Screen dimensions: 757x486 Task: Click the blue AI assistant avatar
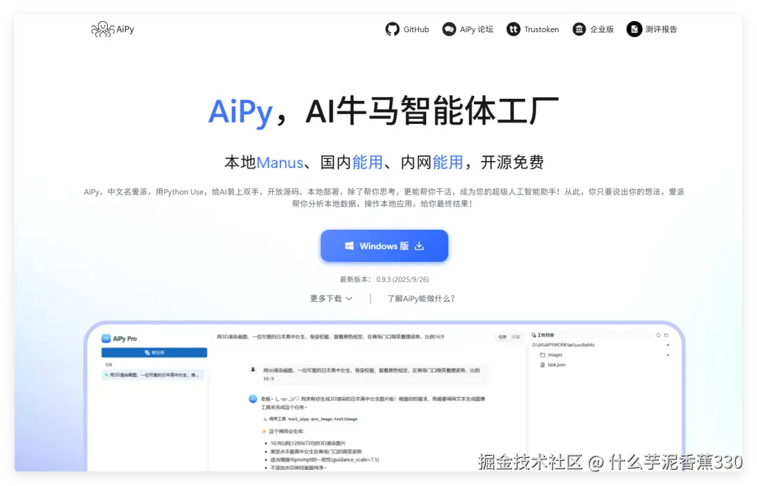pyautogui.click(x=252, y=398)
